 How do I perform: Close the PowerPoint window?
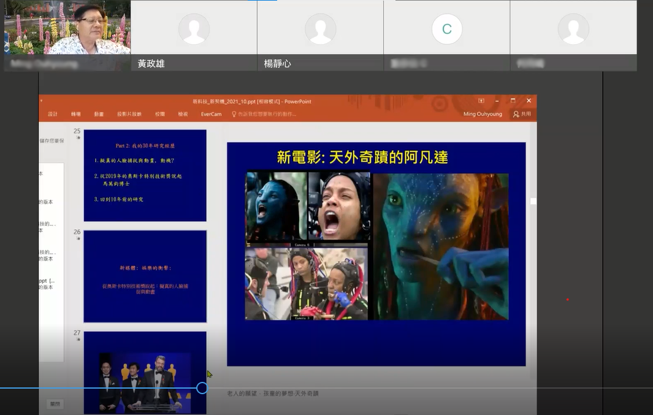pos(529,101)
